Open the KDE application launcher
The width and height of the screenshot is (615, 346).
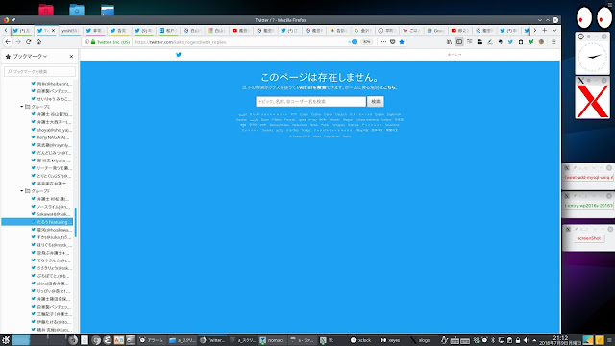click(x=6, y=340)
